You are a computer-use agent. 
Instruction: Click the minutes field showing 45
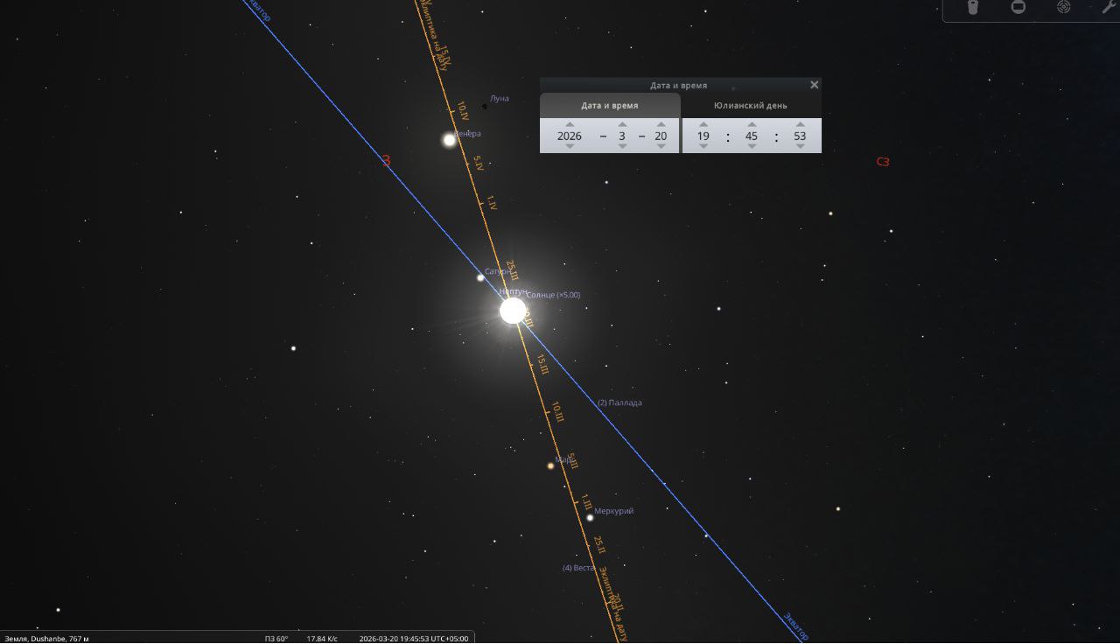point(752,136)
